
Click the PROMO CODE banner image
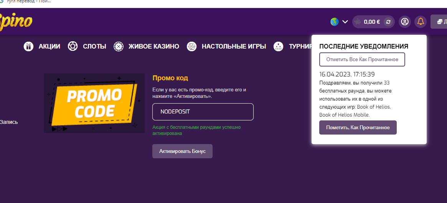coord(94,103)
